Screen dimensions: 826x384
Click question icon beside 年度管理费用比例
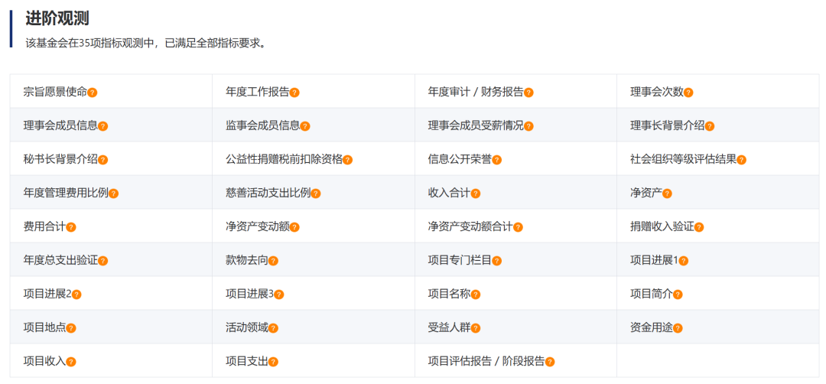click(113, 194)
